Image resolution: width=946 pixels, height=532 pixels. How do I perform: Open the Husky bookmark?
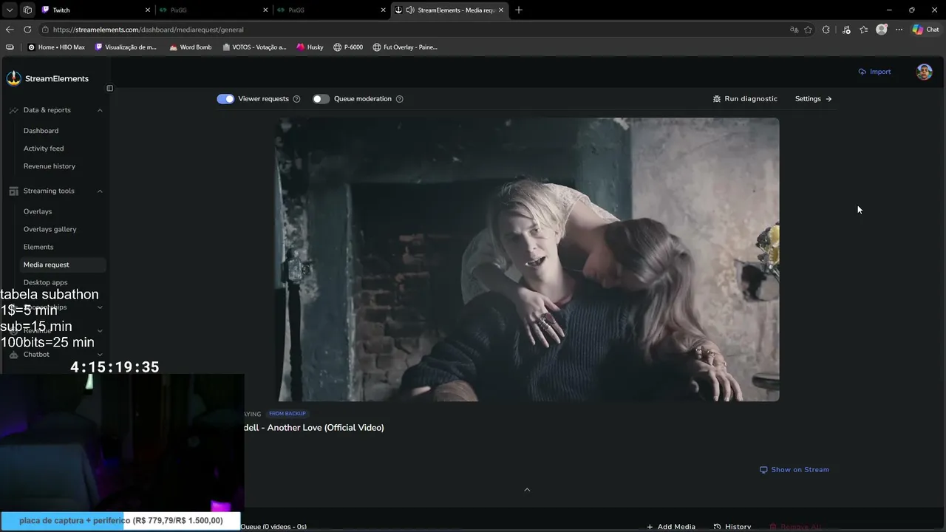[x=310, y=47]
